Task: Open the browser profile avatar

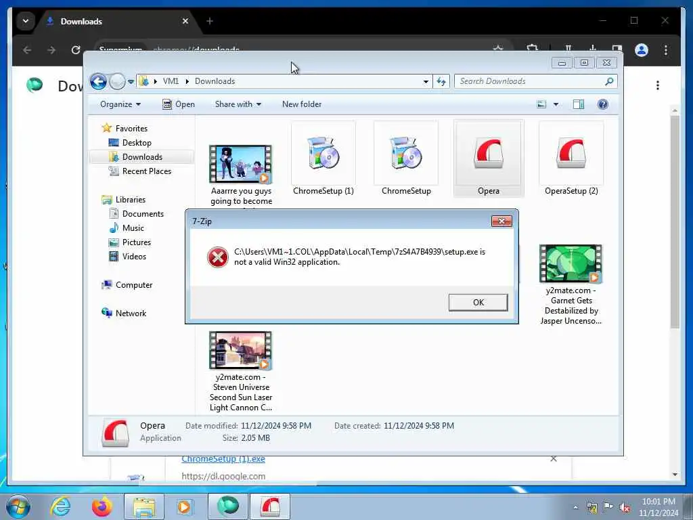Action: click(x=642, y=50)
